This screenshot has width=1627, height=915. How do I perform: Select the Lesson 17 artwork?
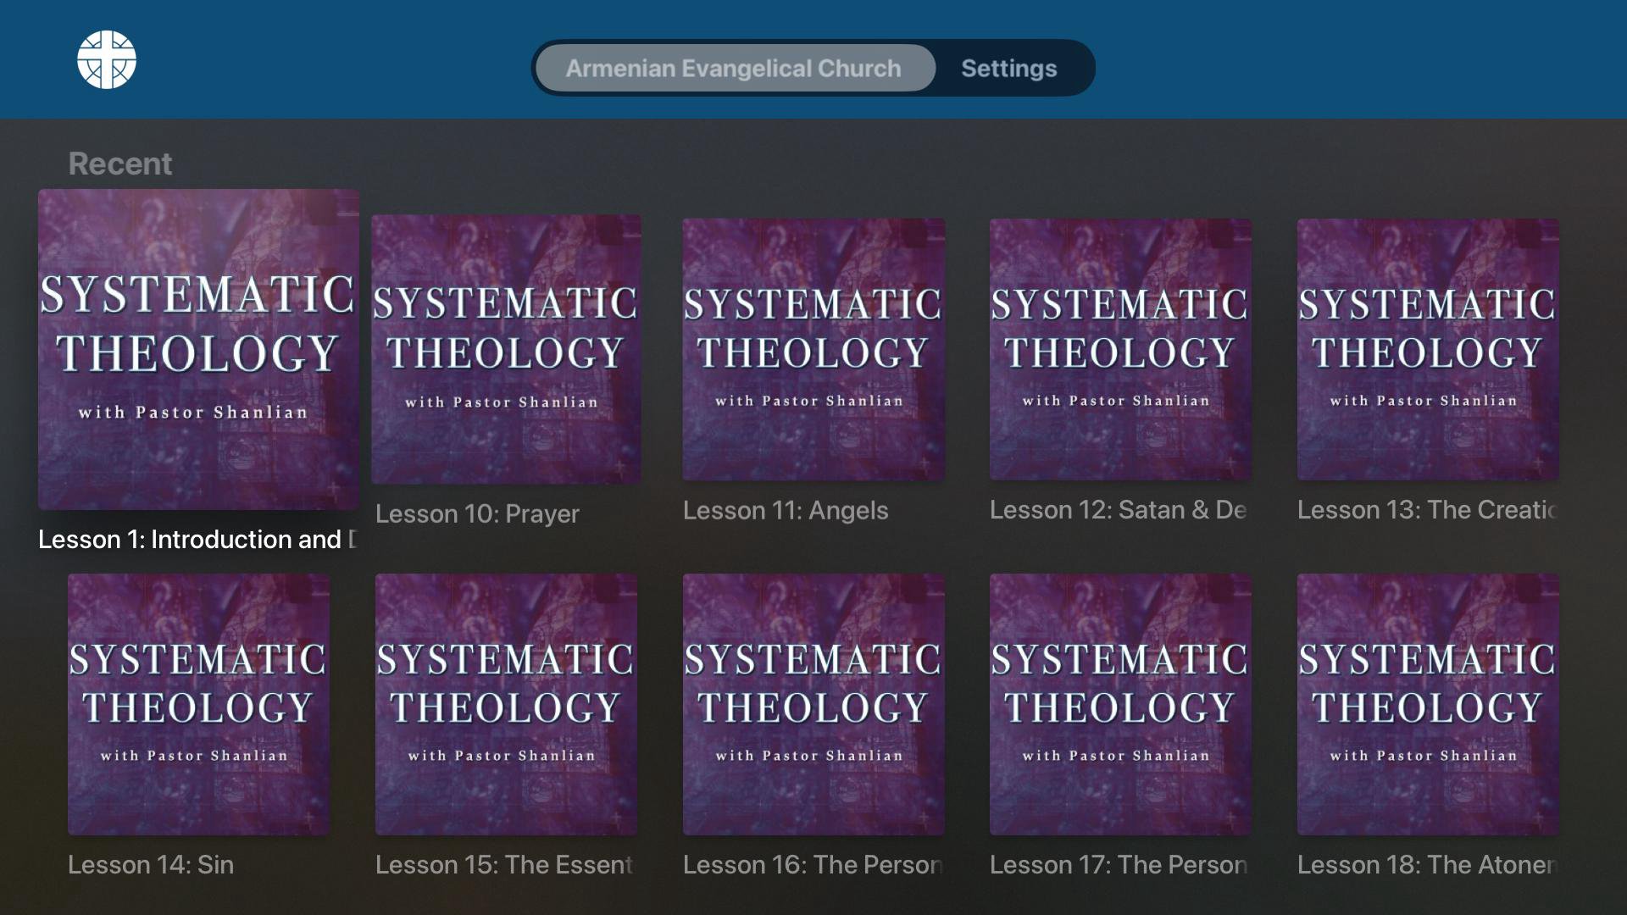coord(1120,705)
